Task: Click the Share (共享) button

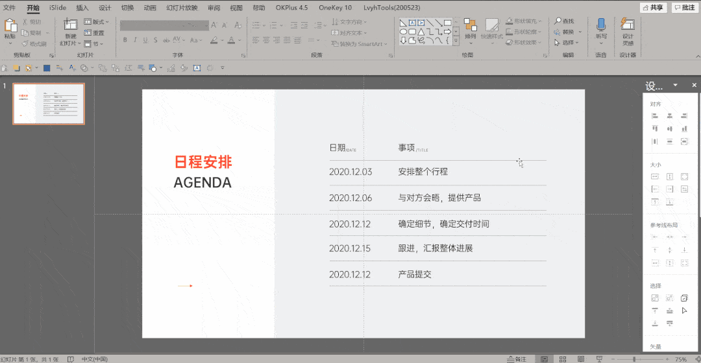Action: point(653,8)
